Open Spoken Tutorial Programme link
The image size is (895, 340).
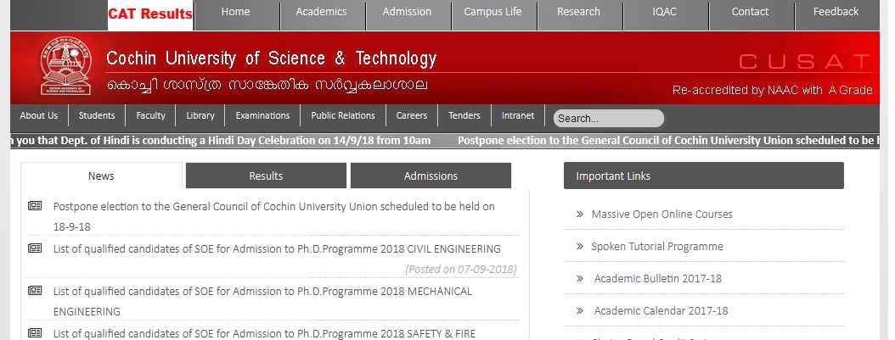657,247
